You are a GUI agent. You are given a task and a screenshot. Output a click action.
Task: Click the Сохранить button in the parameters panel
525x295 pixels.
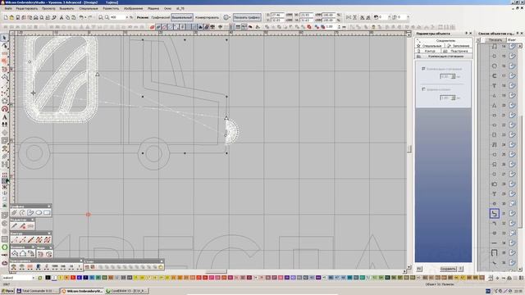pos(448,269)
